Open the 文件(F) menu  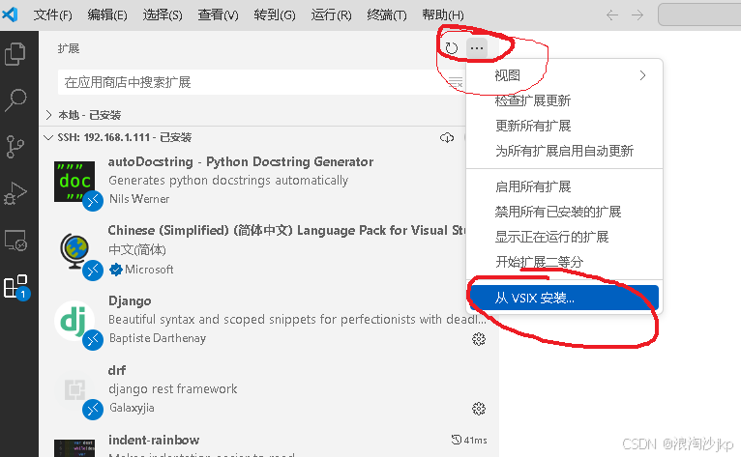(x=53, y=15)
